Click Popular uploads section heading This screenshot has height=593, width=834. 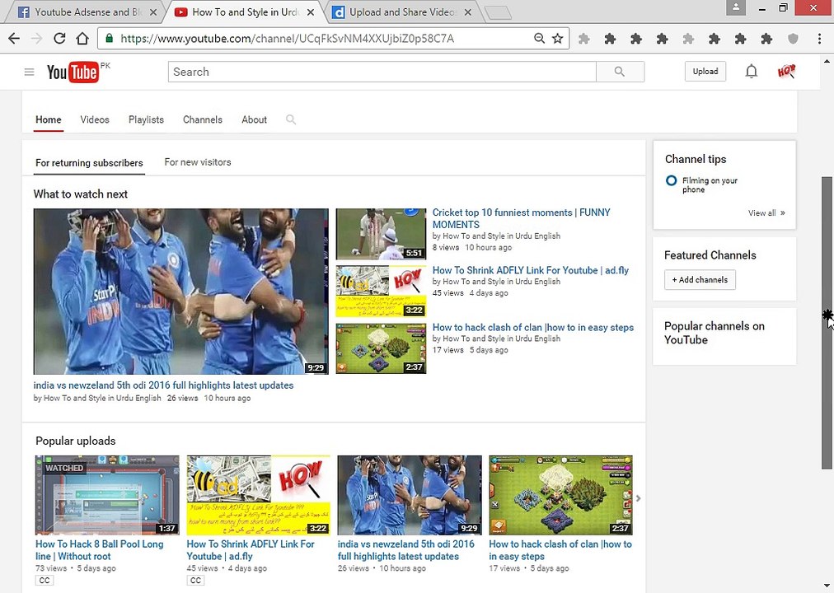pyautogui.click(x=76, y=441)
